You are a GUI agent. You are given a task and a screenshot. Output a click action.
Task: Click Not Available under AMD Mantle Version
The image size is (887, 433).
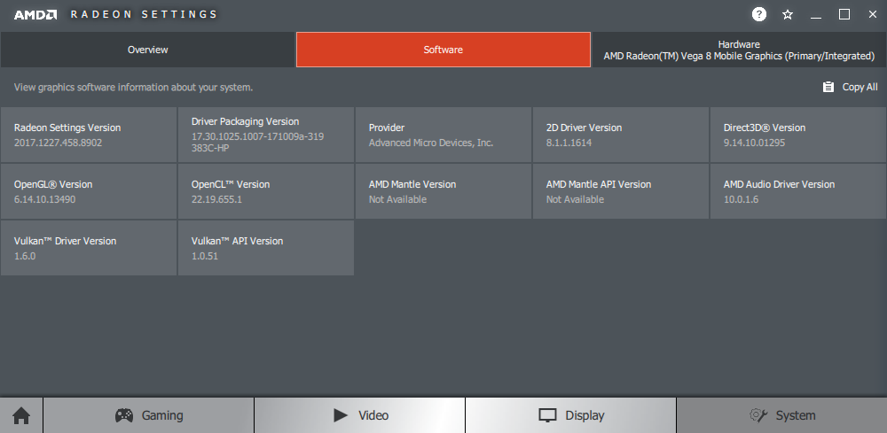click(397, 199)
